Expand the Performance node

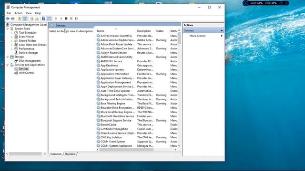point(11,48)
